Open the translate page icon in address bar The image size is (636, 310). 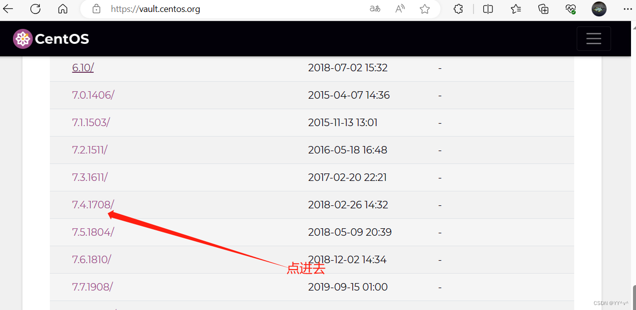(375, 9)
